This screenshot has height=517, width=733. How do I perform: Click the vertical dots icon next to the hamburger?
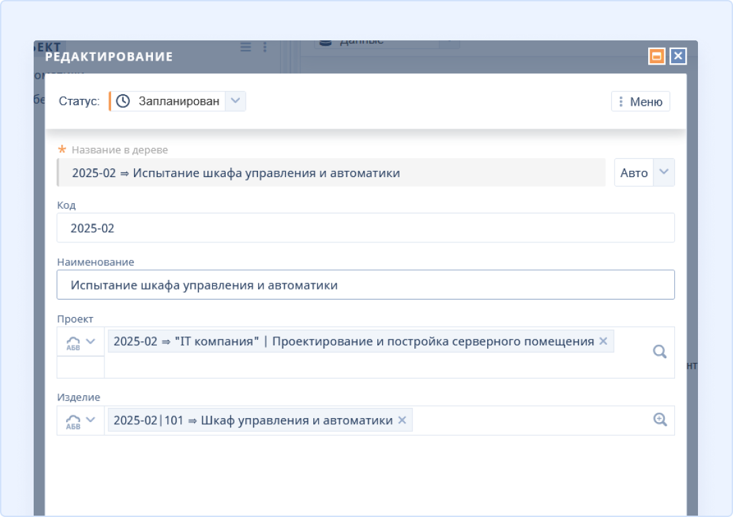point(264,47)
